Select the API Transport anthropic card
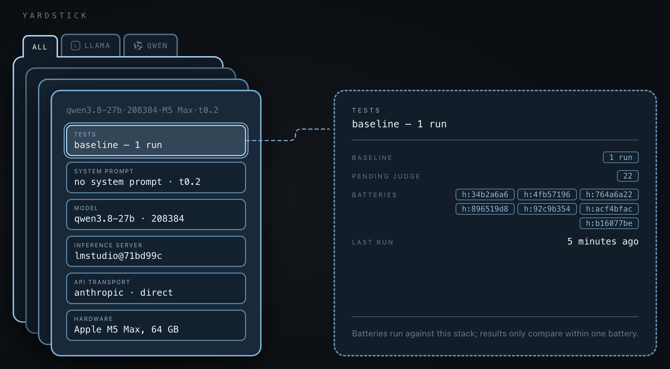 point(156,288)
